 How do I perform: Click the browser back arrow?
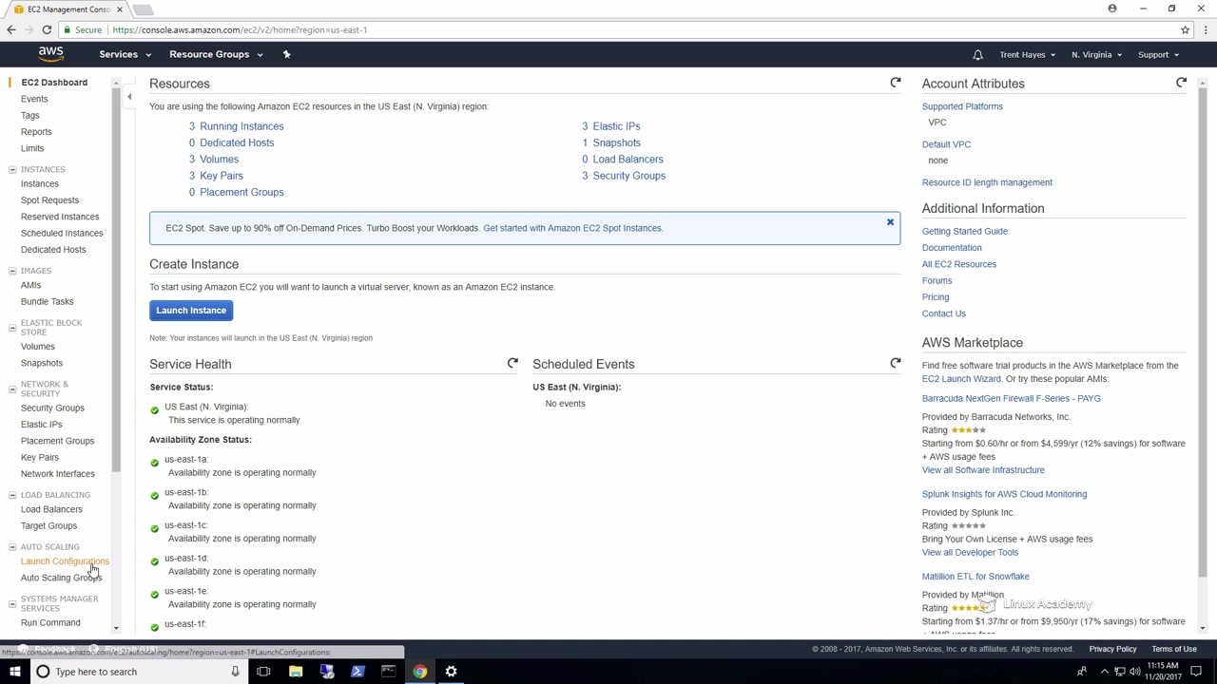coord(11,29)
